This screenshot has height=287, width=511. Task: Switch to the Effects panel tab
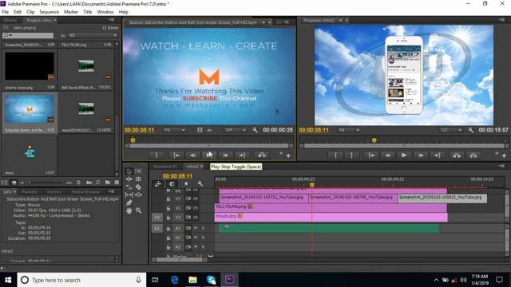pyautogui.click(x=10, y=20)
